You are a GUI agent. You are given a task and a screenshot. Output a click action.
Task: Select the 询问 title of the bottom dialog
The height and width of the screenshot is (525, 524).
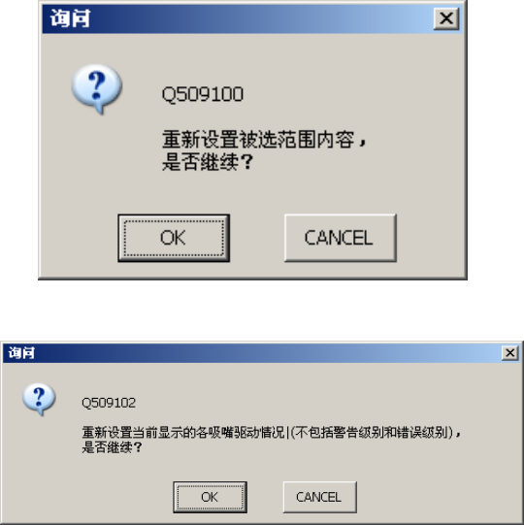(x=21, y=352)
